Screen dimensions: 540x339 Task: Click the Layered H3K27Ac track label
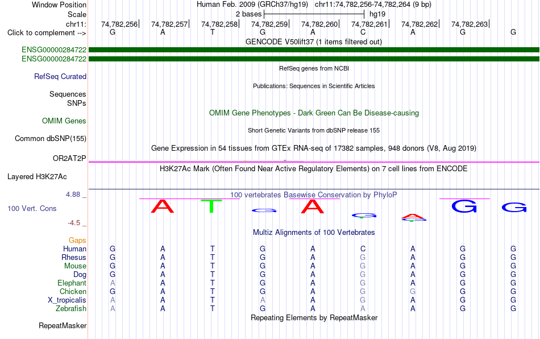(37, 177)
